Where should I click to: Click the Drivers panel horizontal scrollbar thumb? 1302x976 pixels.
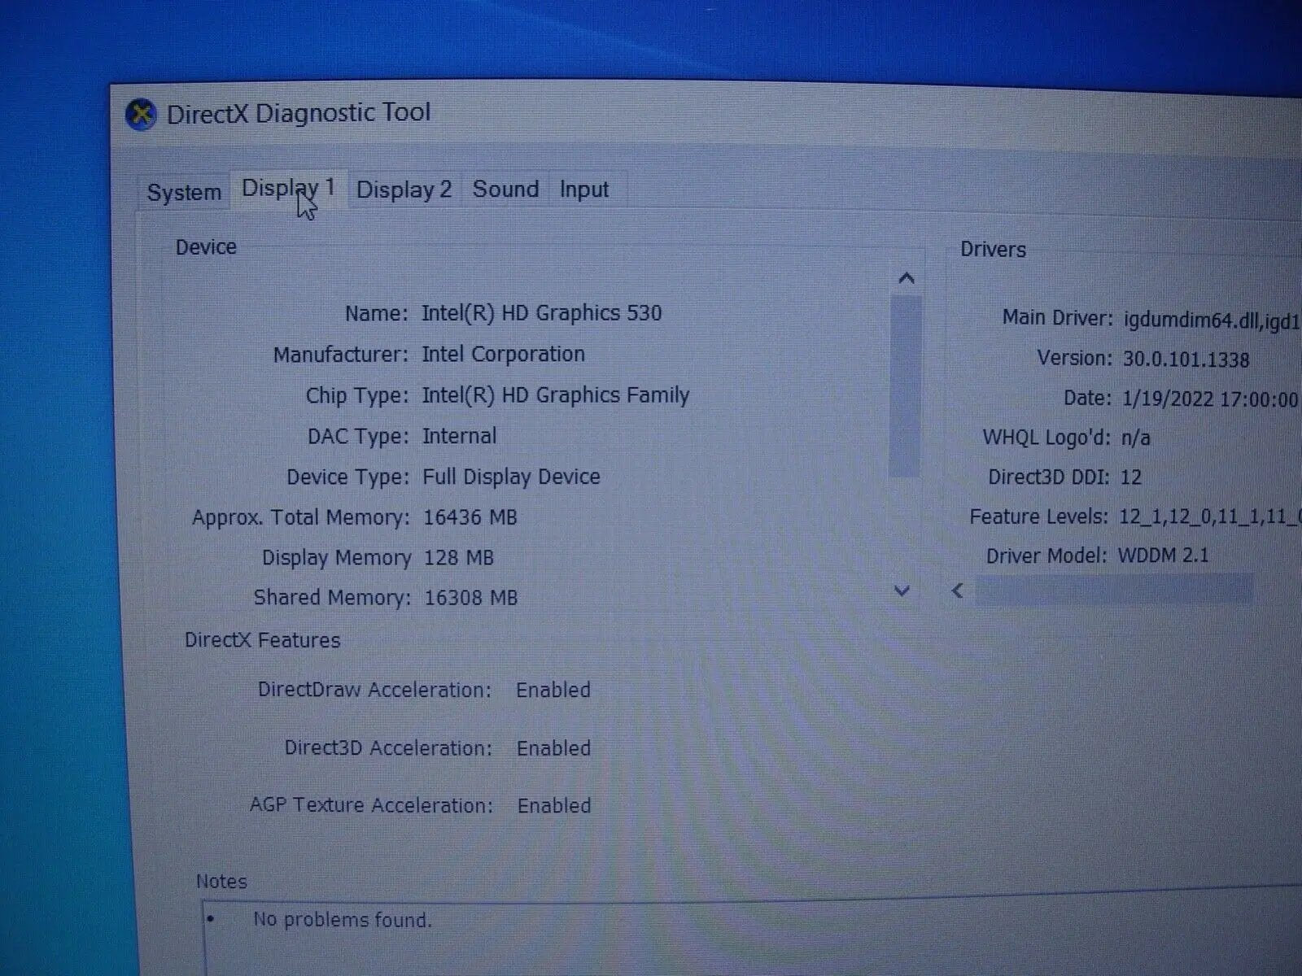(1114, 590)
